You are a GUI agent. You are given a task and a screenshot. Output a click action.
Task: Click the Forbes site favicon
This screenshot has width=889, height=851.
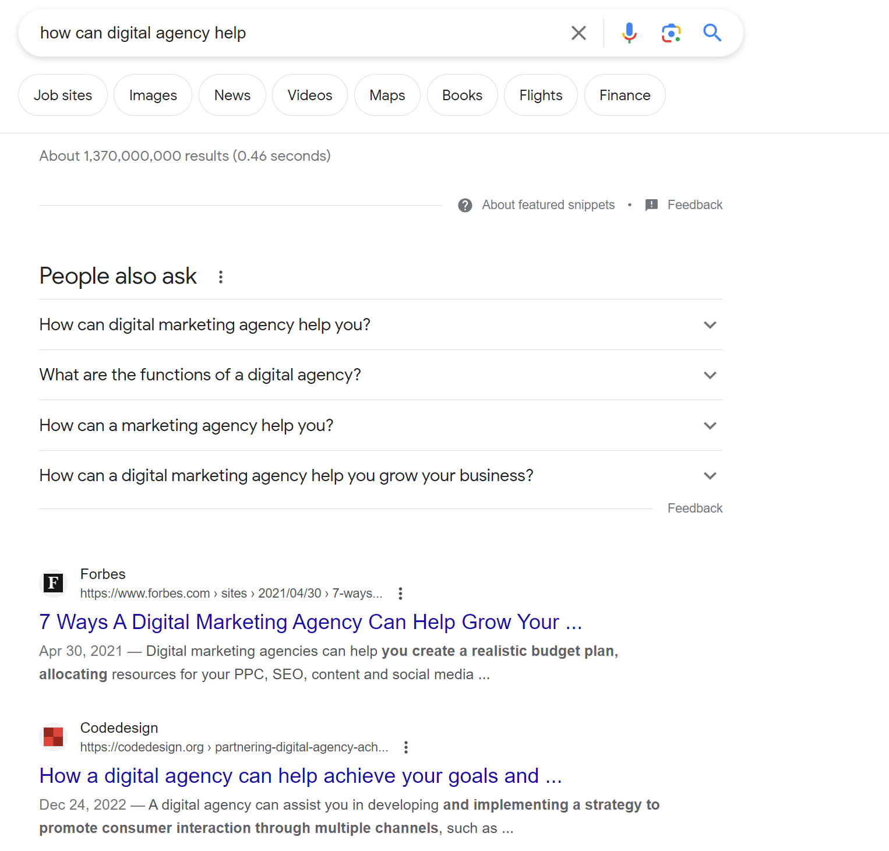[x=54, y=583]
